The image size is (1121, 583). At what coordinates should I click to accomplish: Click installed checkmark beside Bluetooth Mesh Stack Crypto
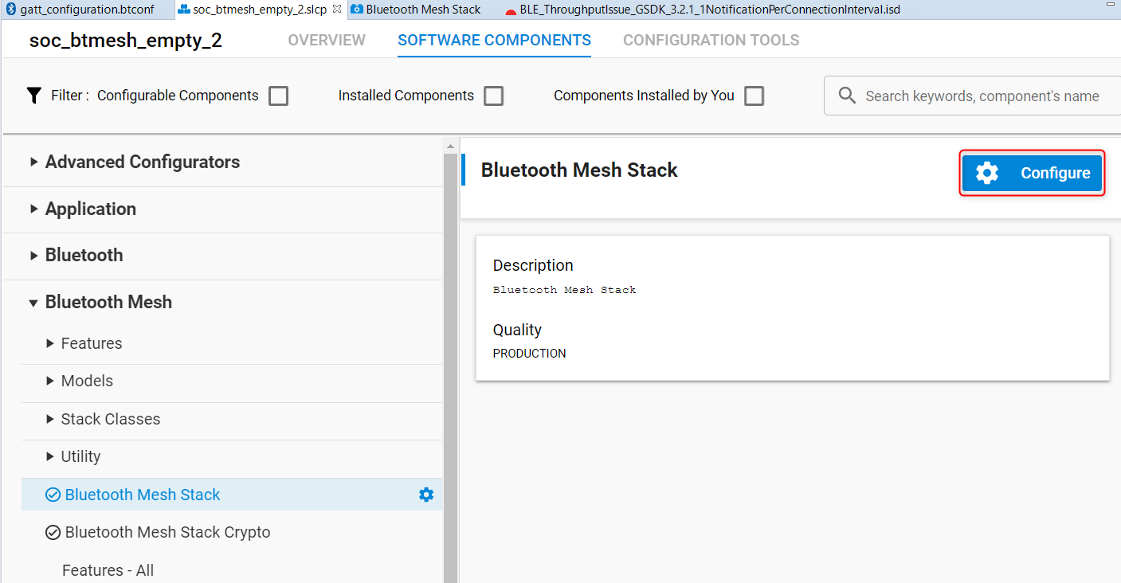53,532
